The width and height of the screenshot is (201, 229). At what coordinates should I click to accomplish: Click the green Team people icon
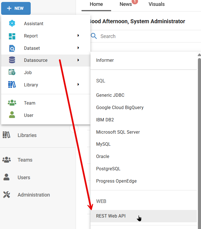tap(12, 103)
